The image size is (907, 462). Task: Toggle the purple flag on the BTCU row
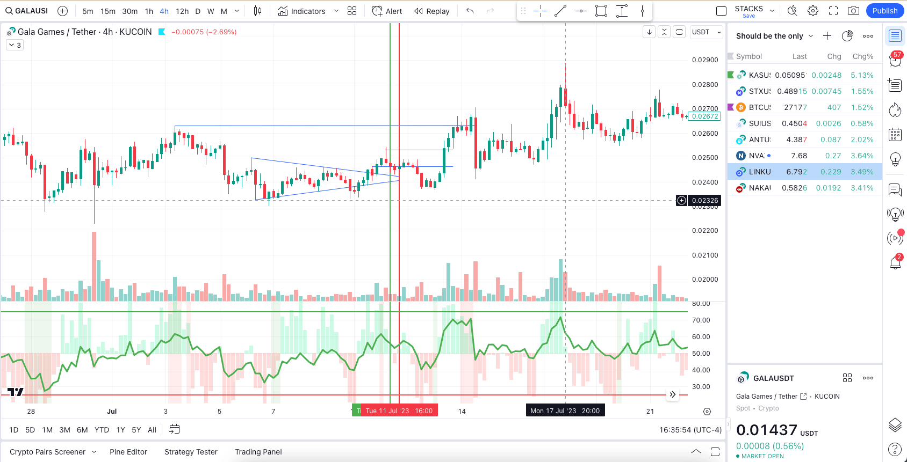[x=731, y=107]
